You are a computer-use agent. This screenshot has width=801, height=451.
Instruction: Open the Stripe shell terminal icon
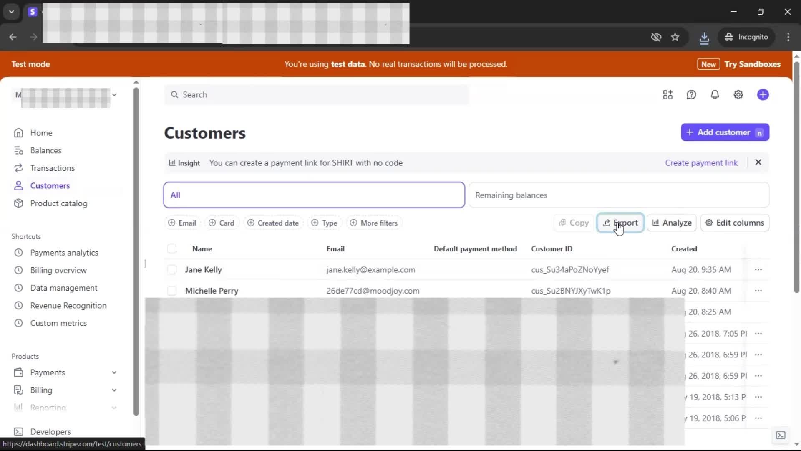click(x=781, y=435)
